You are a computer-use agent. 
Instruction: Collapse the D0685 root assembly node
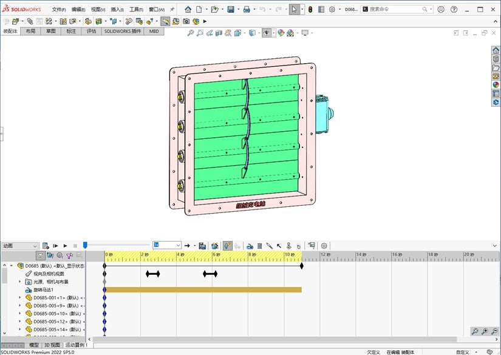tap(12, 266)
